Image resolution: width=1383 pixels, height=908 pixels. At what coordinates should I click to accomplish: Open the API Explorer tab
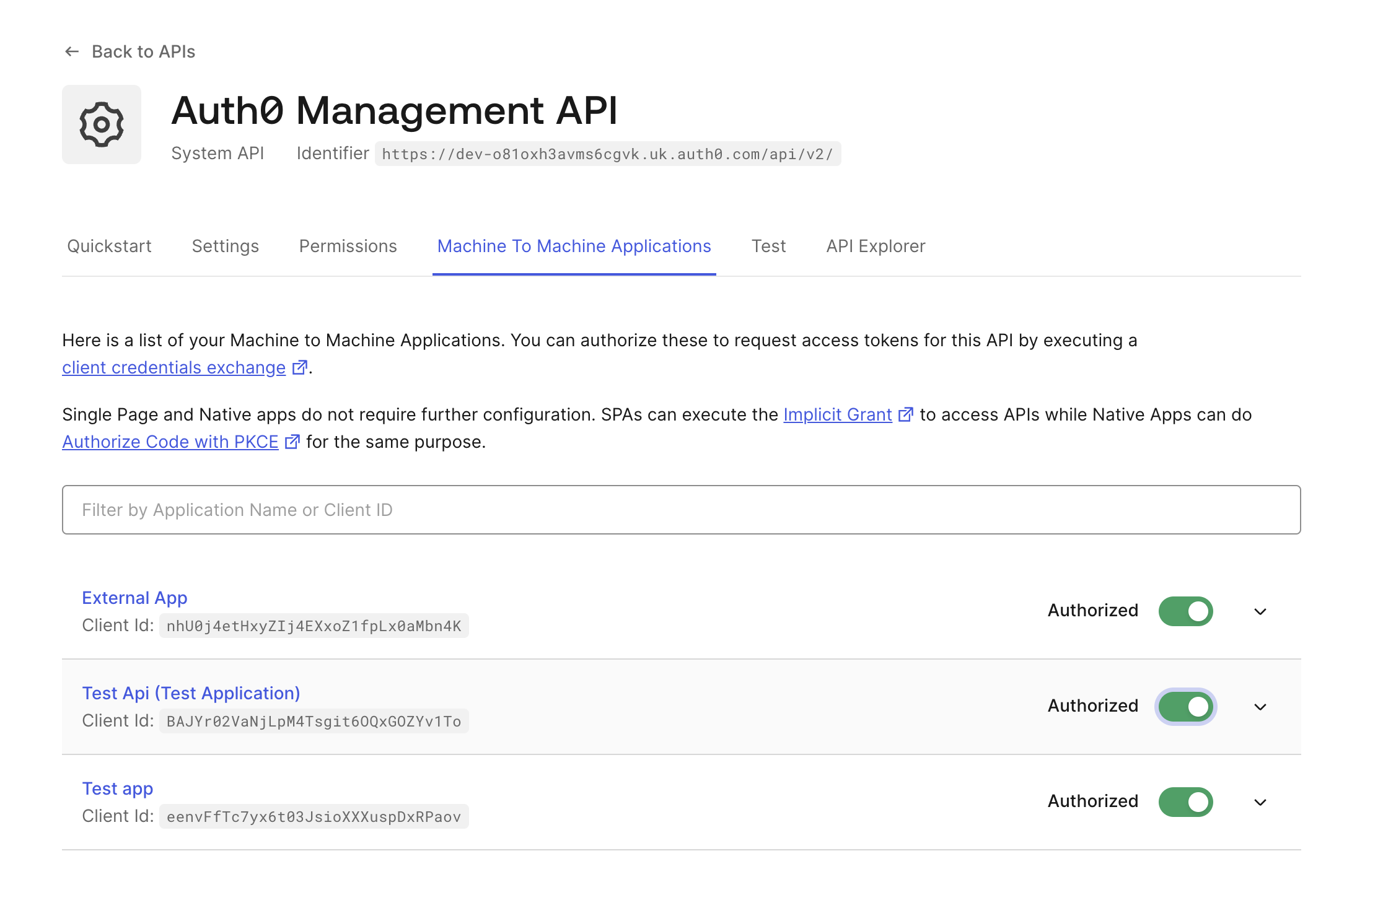click(x=875, y=246)
